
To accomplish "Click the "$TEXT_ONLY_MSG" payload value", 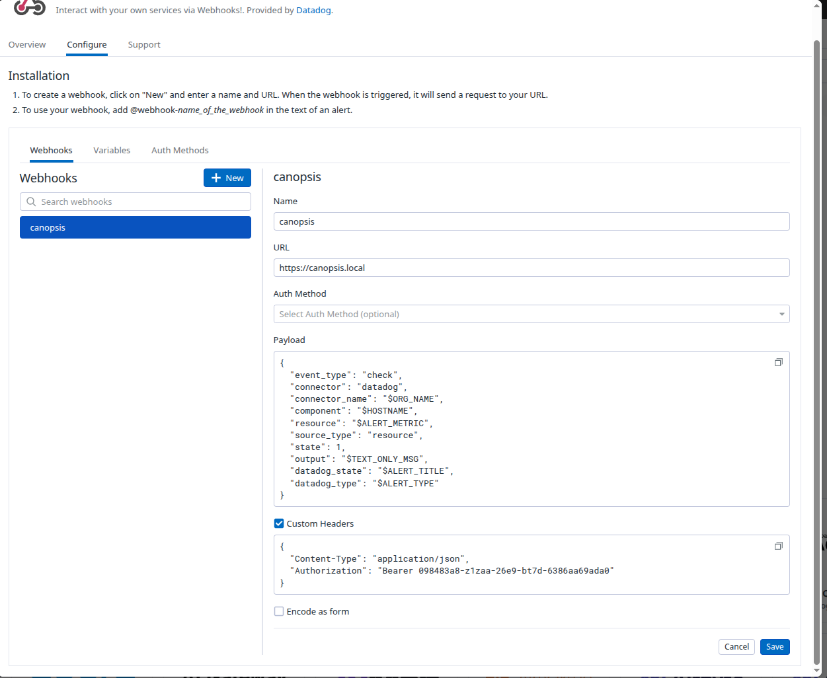I will (384, 459).
